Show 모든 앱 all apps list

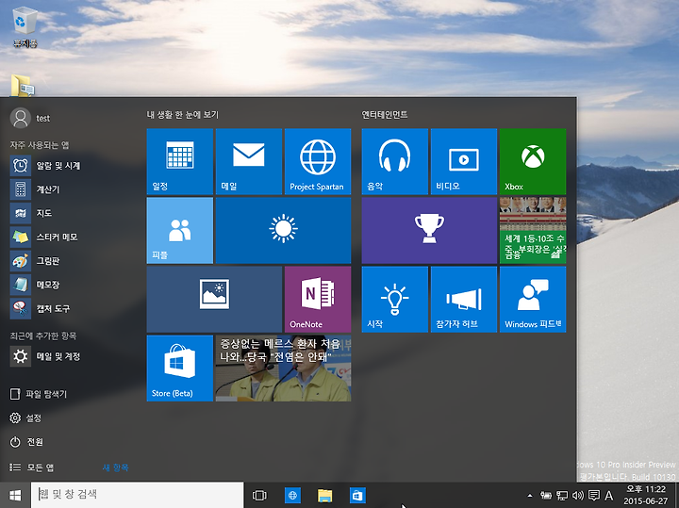32,467
